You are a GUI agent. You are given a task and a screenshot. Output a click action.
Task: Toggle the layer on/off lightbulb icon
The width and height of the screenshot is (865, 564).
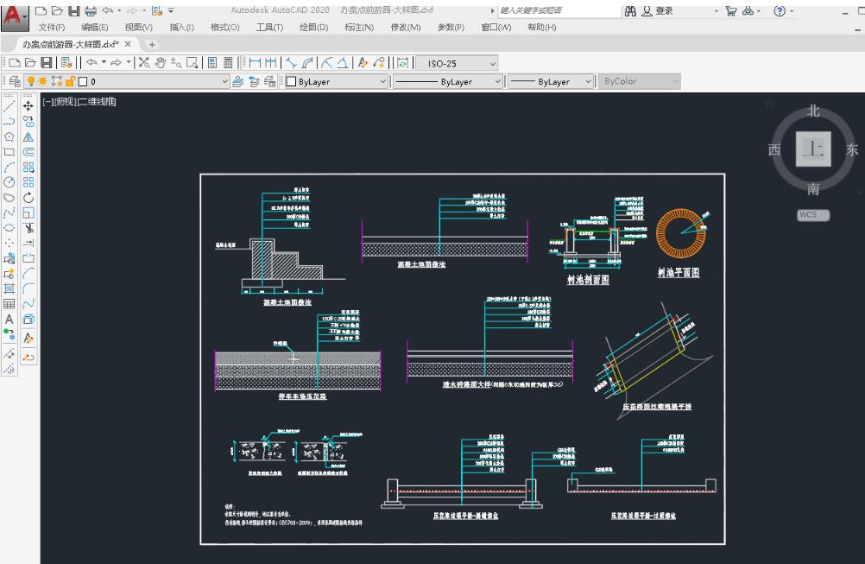[31, 82]
